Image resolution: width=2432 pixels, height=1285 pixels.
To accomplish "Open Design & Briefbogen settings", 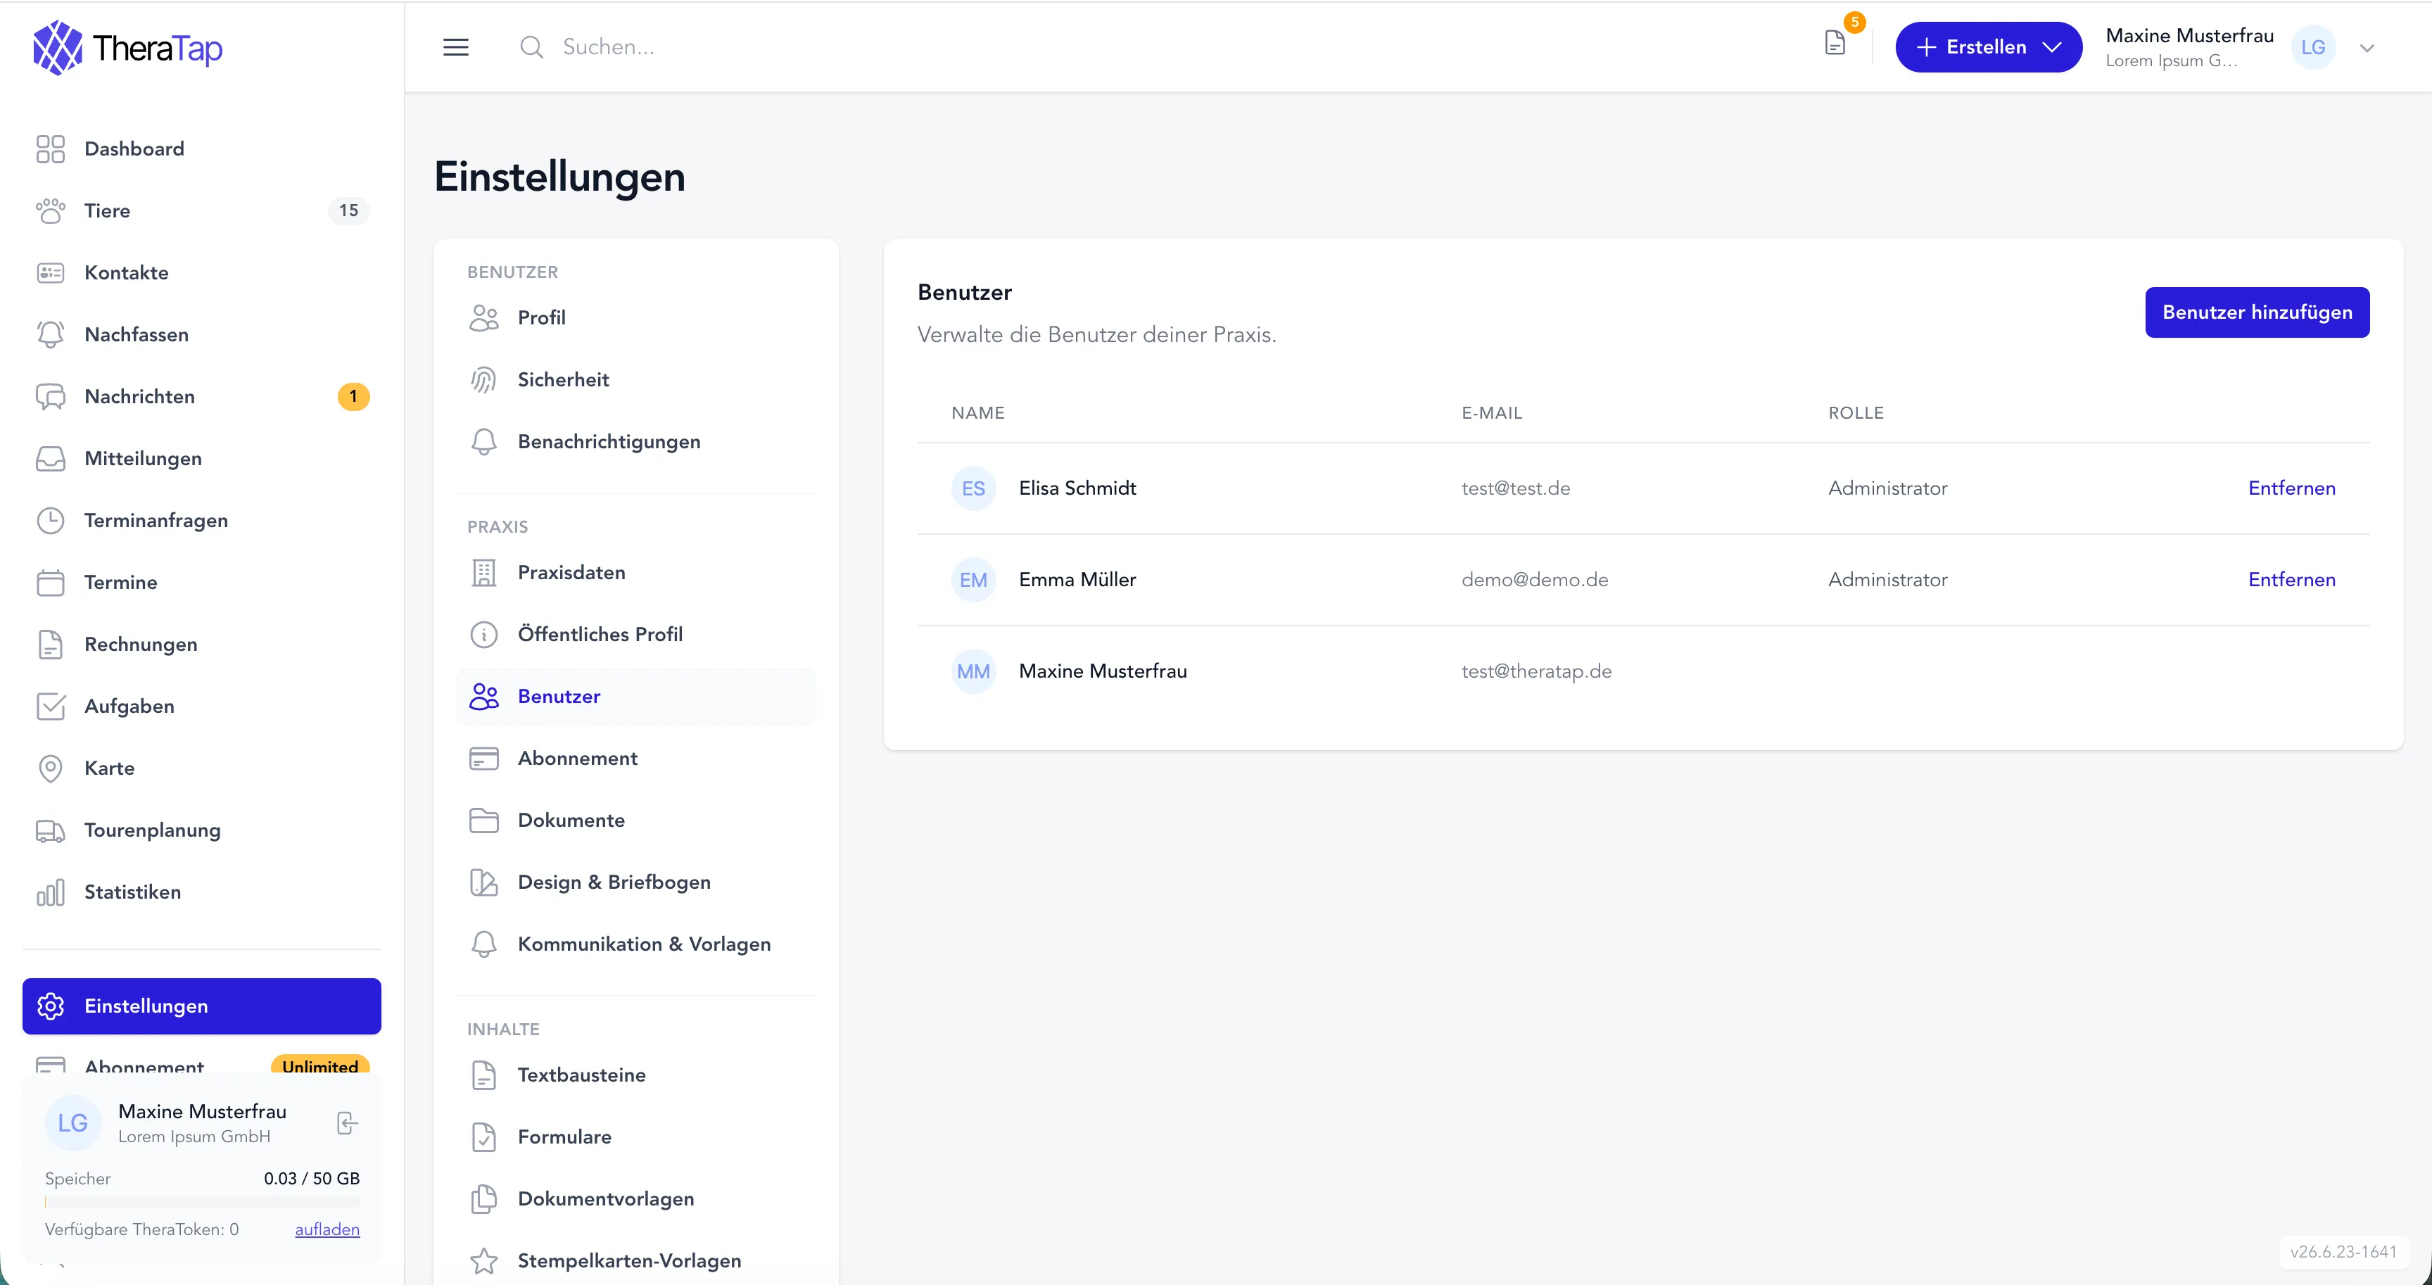I will (x=635, y=882).
